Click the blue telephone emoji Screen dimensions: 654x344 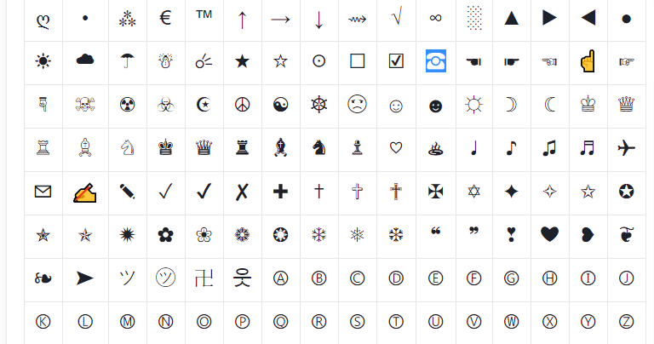point(436,61)
